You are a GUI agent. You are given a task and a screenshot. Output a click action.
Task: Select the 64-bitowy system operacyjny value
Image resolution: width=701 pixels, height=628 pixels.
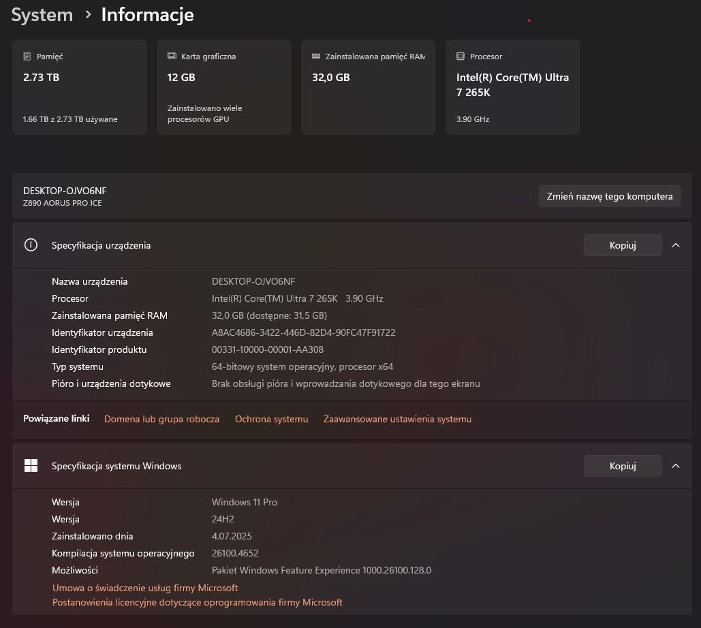[302, 366]
